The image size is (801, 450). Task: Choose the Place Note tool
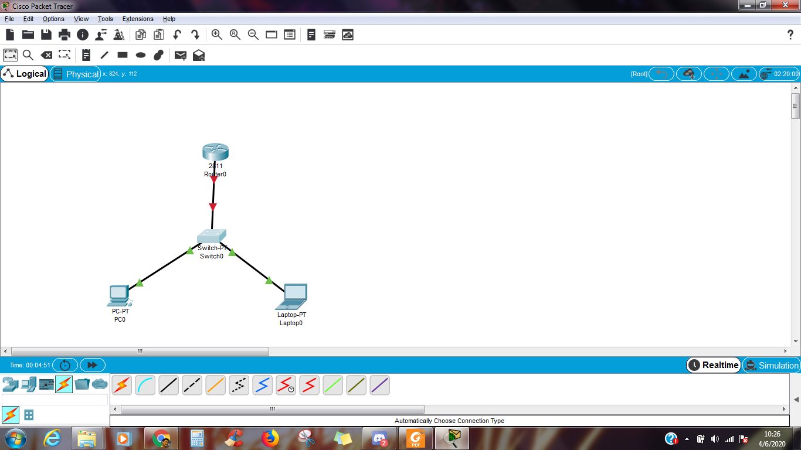point(86,55)
